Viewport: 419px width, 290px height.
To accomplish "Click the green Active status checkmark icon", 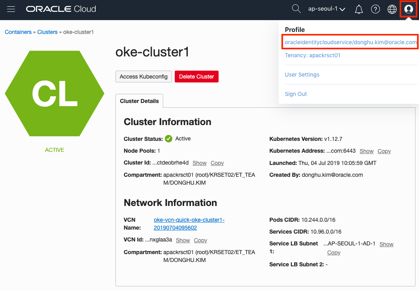I will point(168,139).
